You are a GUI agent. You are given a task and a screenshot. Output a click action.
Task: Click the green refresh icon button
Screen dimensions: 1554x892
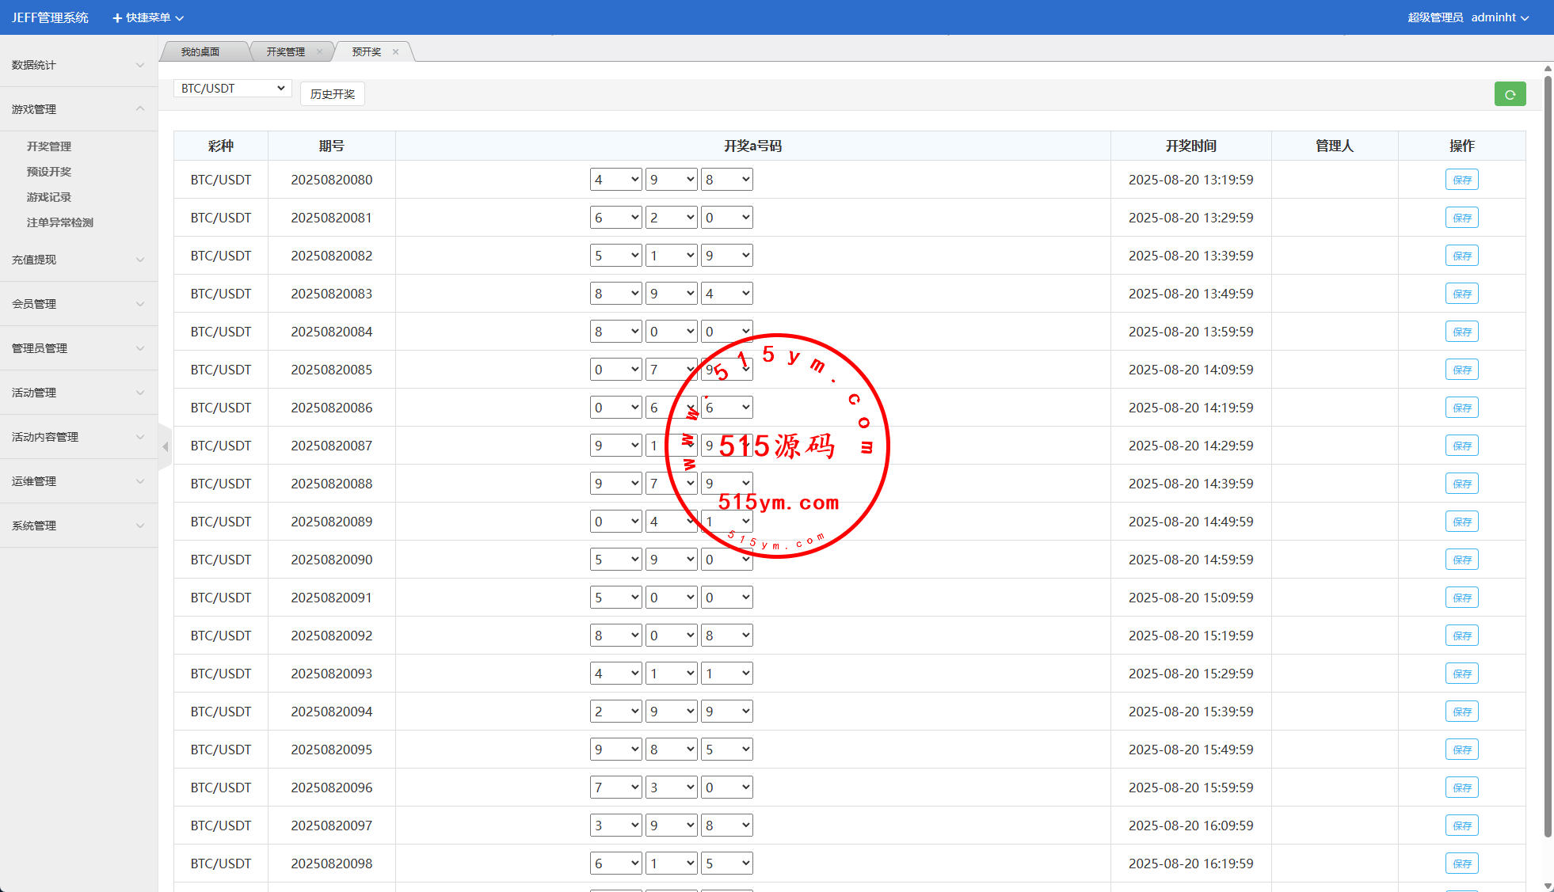pos(1510,94)
